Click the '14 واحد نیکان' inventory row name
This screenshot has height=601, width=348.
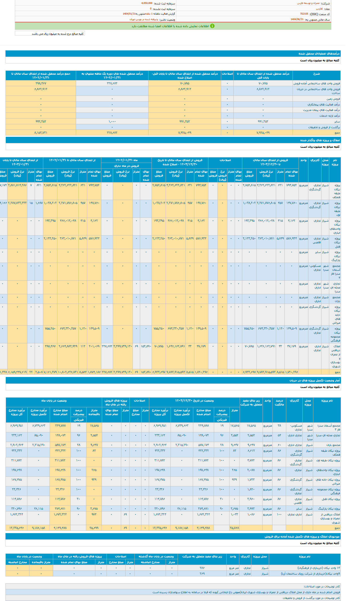pos(319,568)
